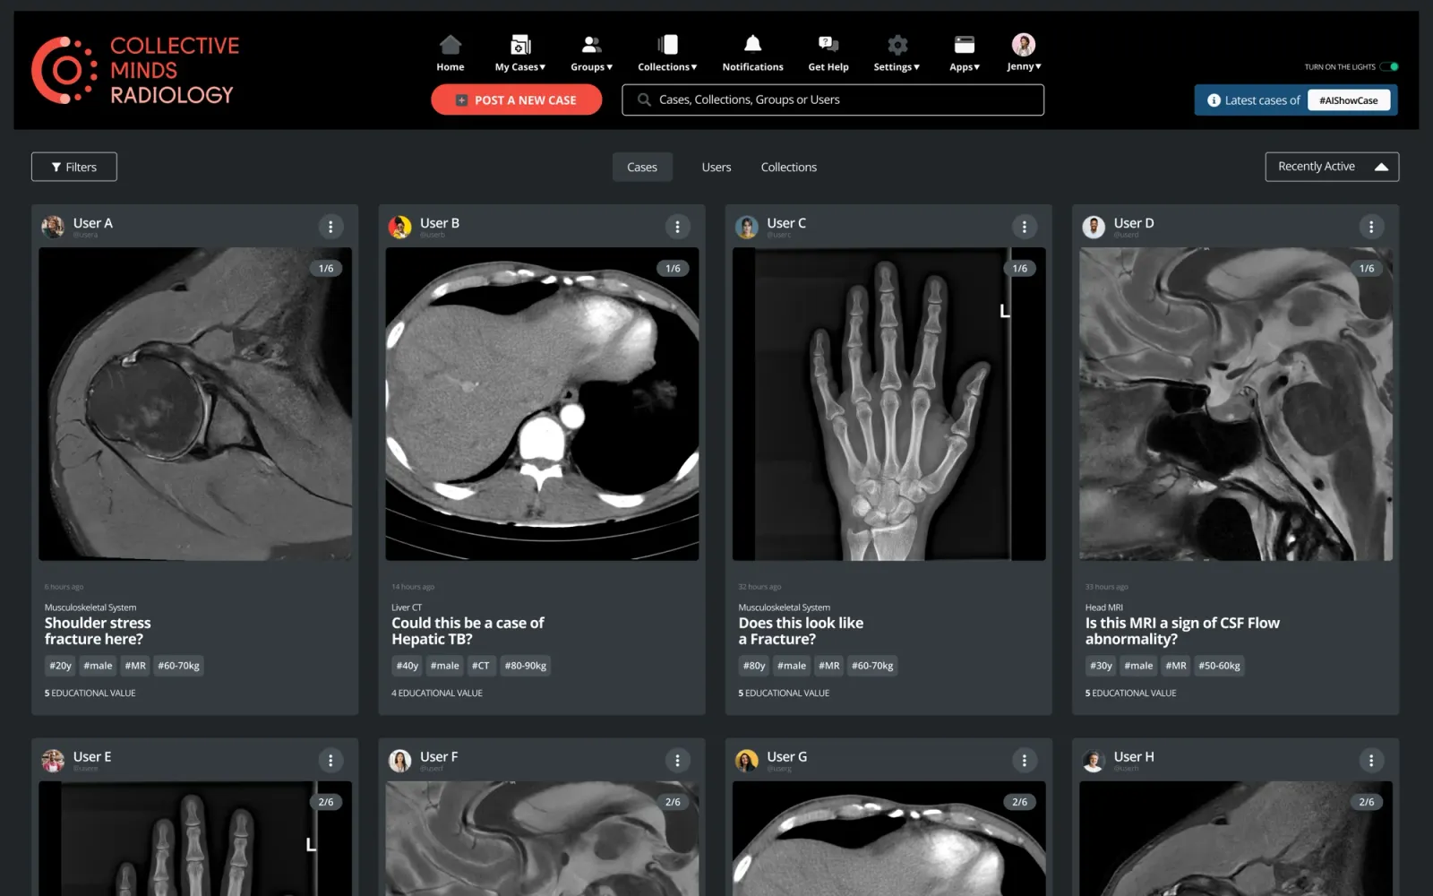Open the info icon beside Latest cases
Image resolution: width=1433 pixels, height=896 pixels.
coord(1214,100)
